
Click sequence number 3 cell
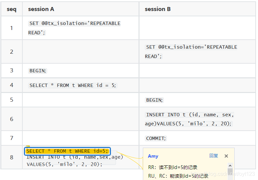coord(12,71)
